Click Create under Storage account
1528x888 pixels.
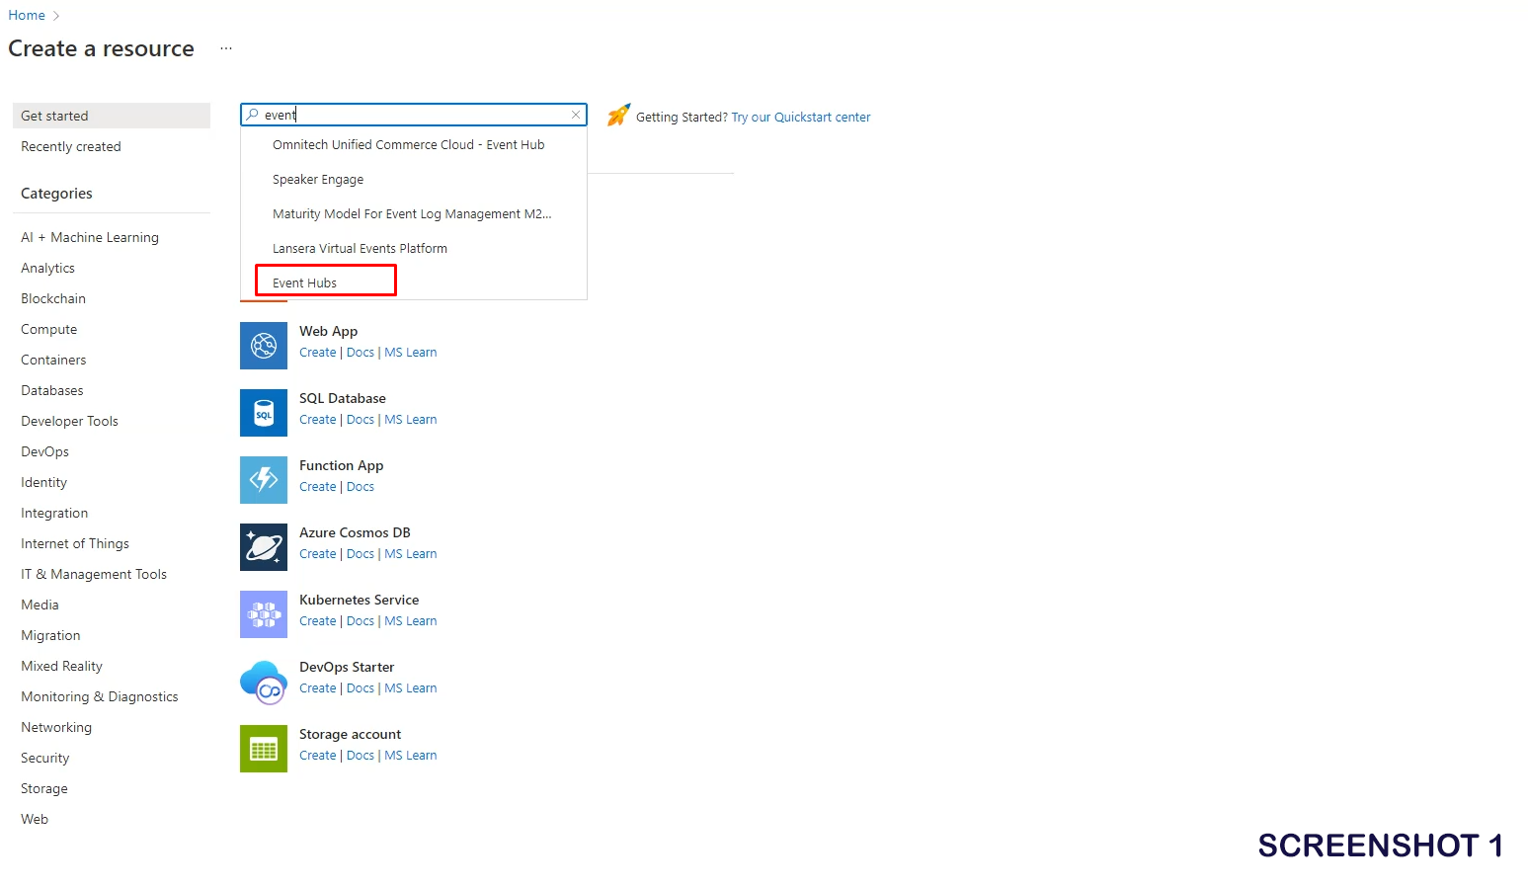coord(317,756)
